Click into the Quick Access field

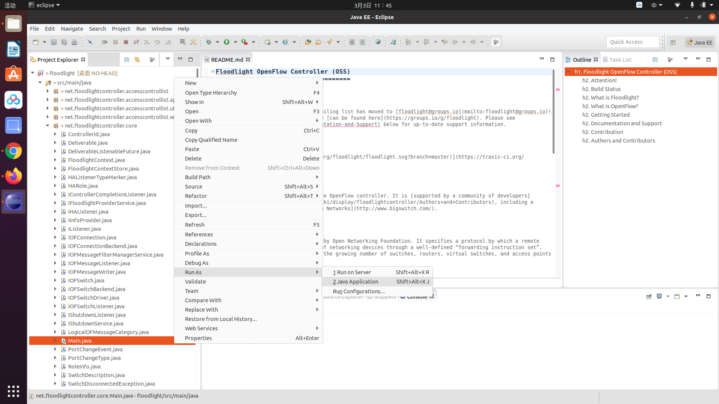tap(632, 42)
